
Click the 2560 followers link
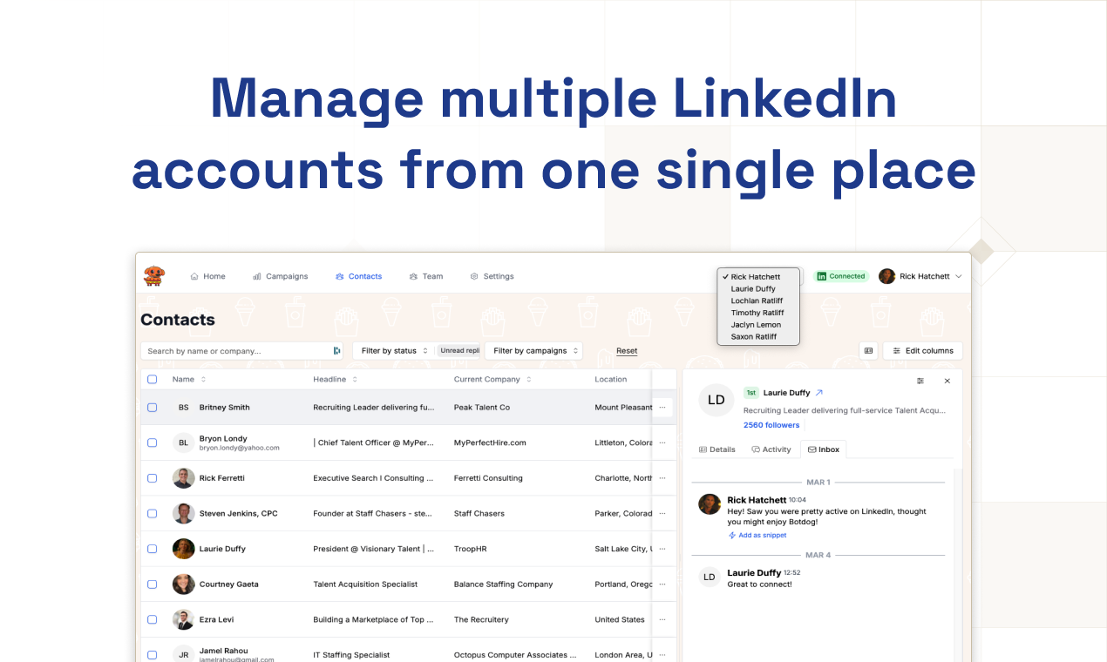pos(771,425)
